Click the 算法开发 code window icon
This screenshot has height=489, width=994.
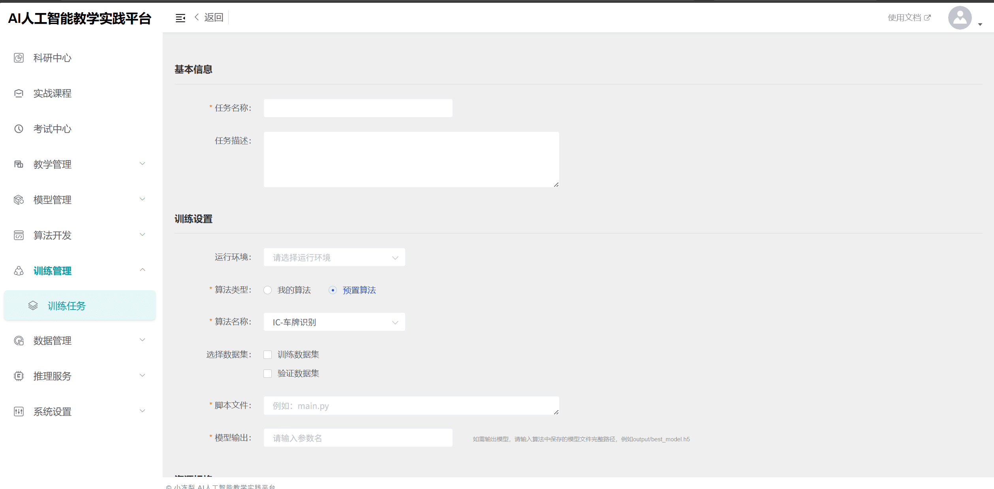pos(19,235)
